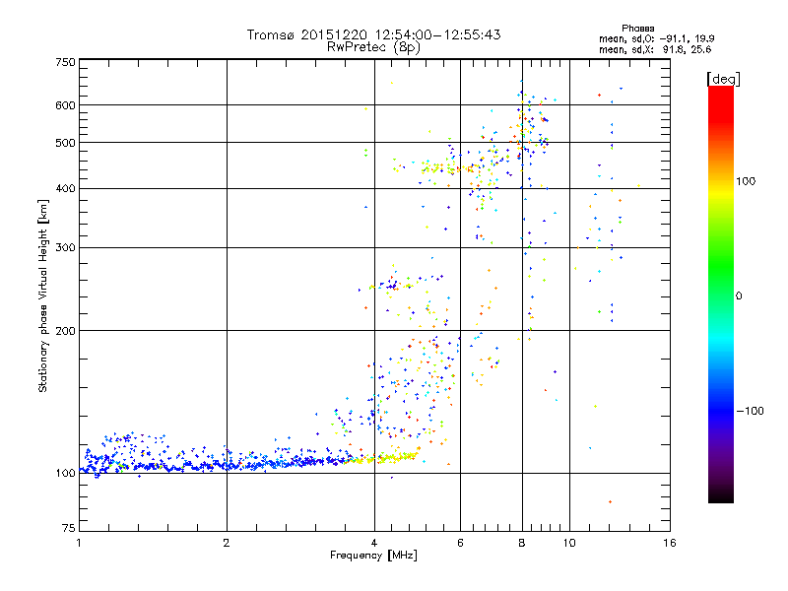Click the x-axis tick label "1"
The width and height of the screenshot is (788, 591).
[x=79, y=543]
